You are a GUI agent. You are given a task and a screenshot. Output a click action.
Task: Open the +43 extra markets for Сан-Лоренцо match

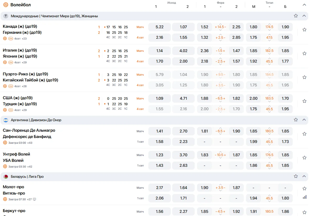click(x=30, y=143)
